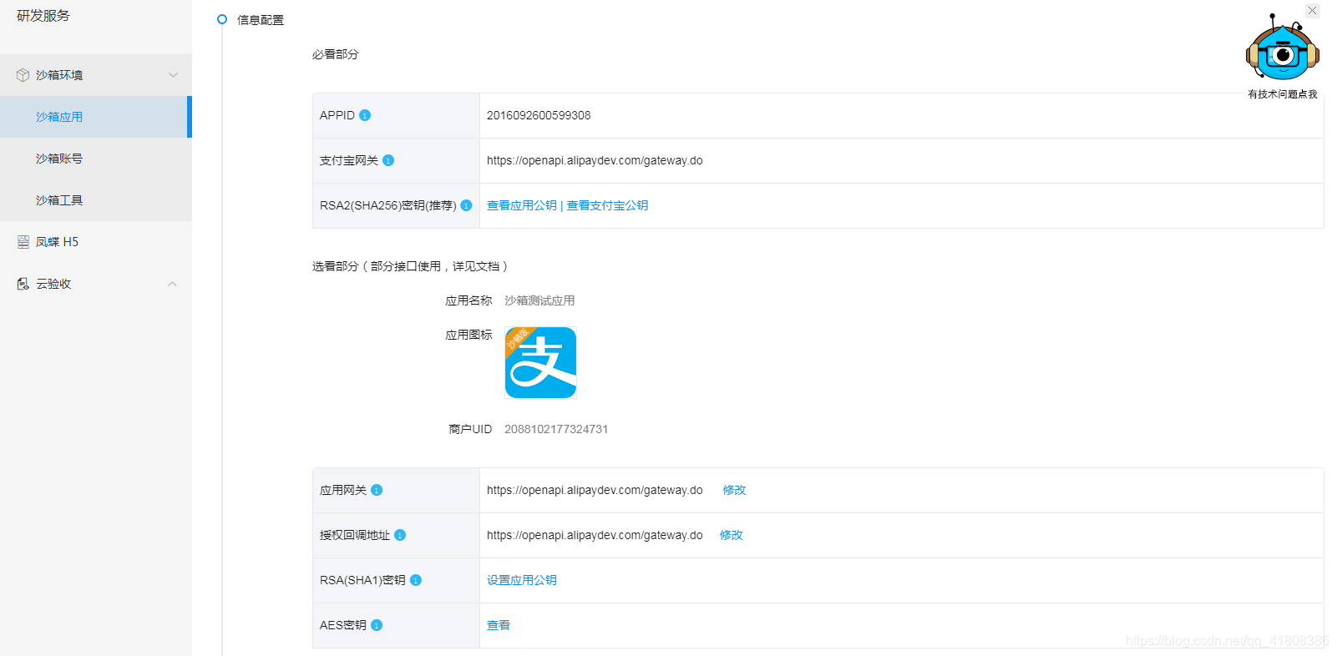This screenshot has width=1337, height=656.
Task: Click the info icon beside RSA(SHA1)密钥
Action: pos(416,580)
